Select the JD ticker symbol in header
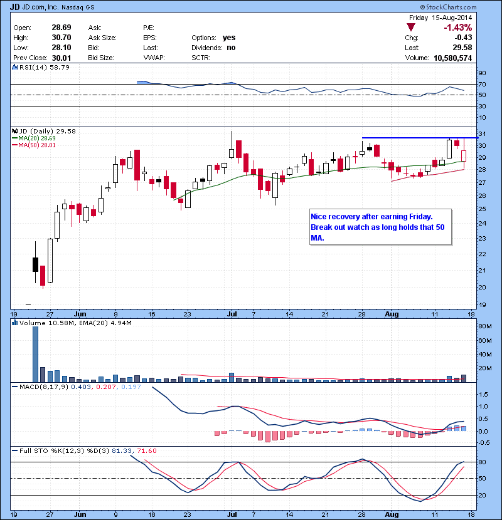 click(x=15, y=7)
